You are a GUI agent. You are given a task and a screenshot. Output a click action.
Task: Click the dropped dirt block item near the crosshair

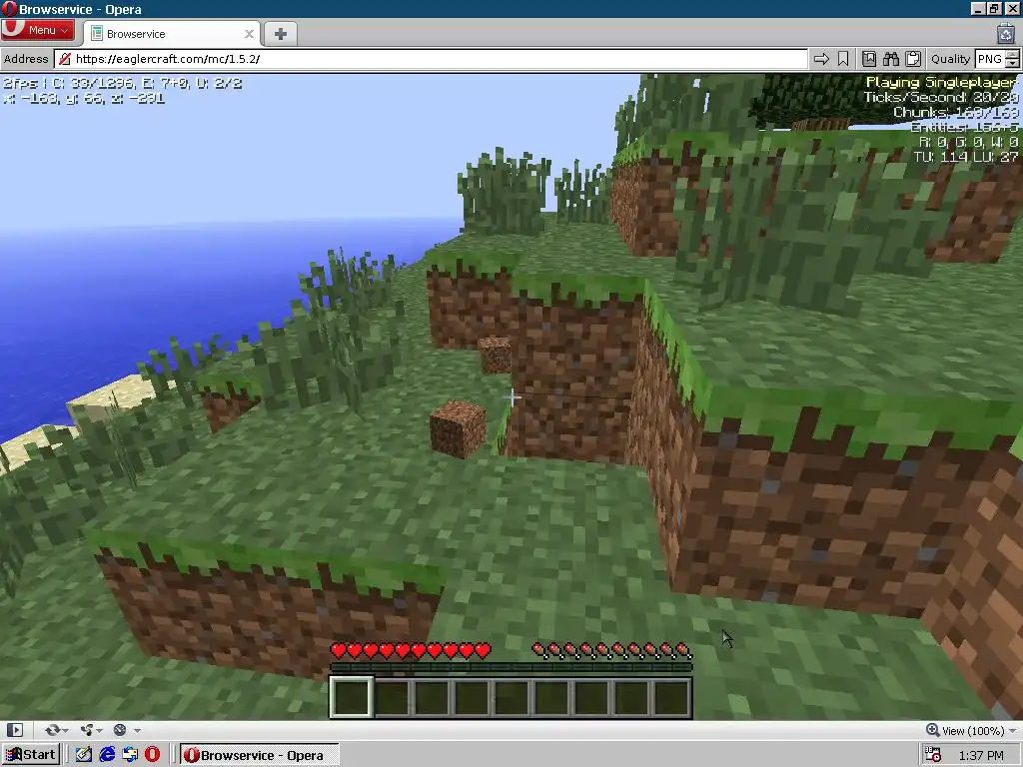(x=458, y=429)
